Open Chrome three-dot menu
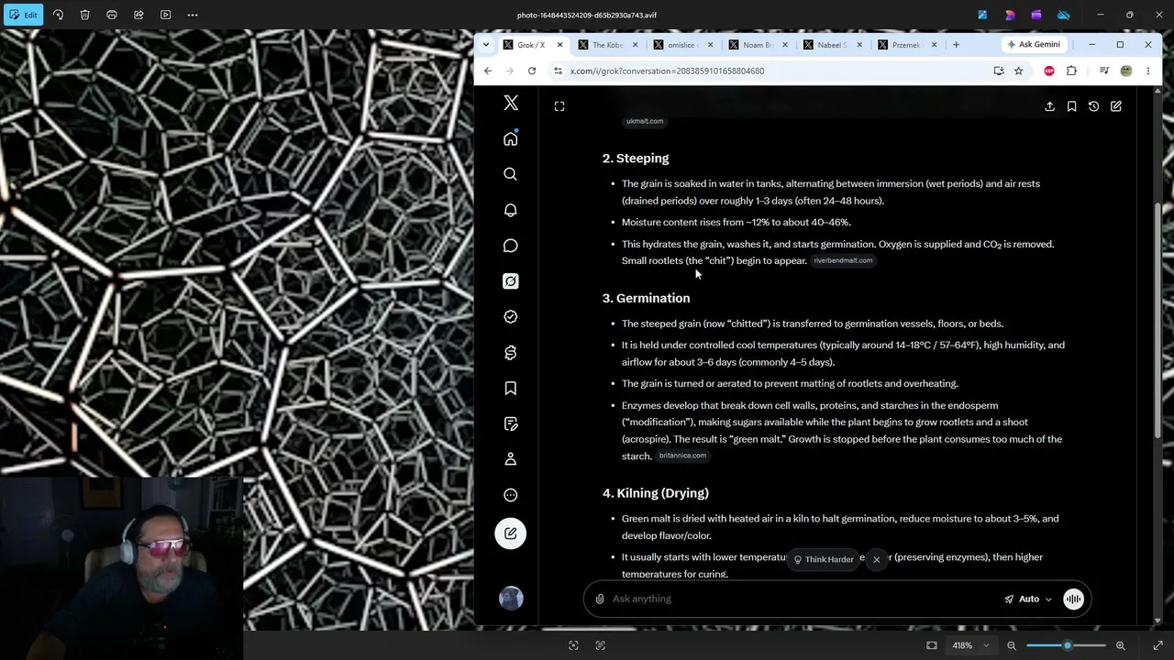1174x660 pixels. (x=1148, y=71)
